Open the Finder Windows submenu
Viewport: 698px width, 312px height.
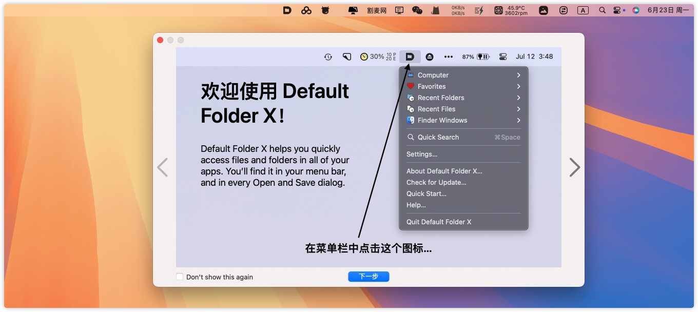[x=463, y=120]
